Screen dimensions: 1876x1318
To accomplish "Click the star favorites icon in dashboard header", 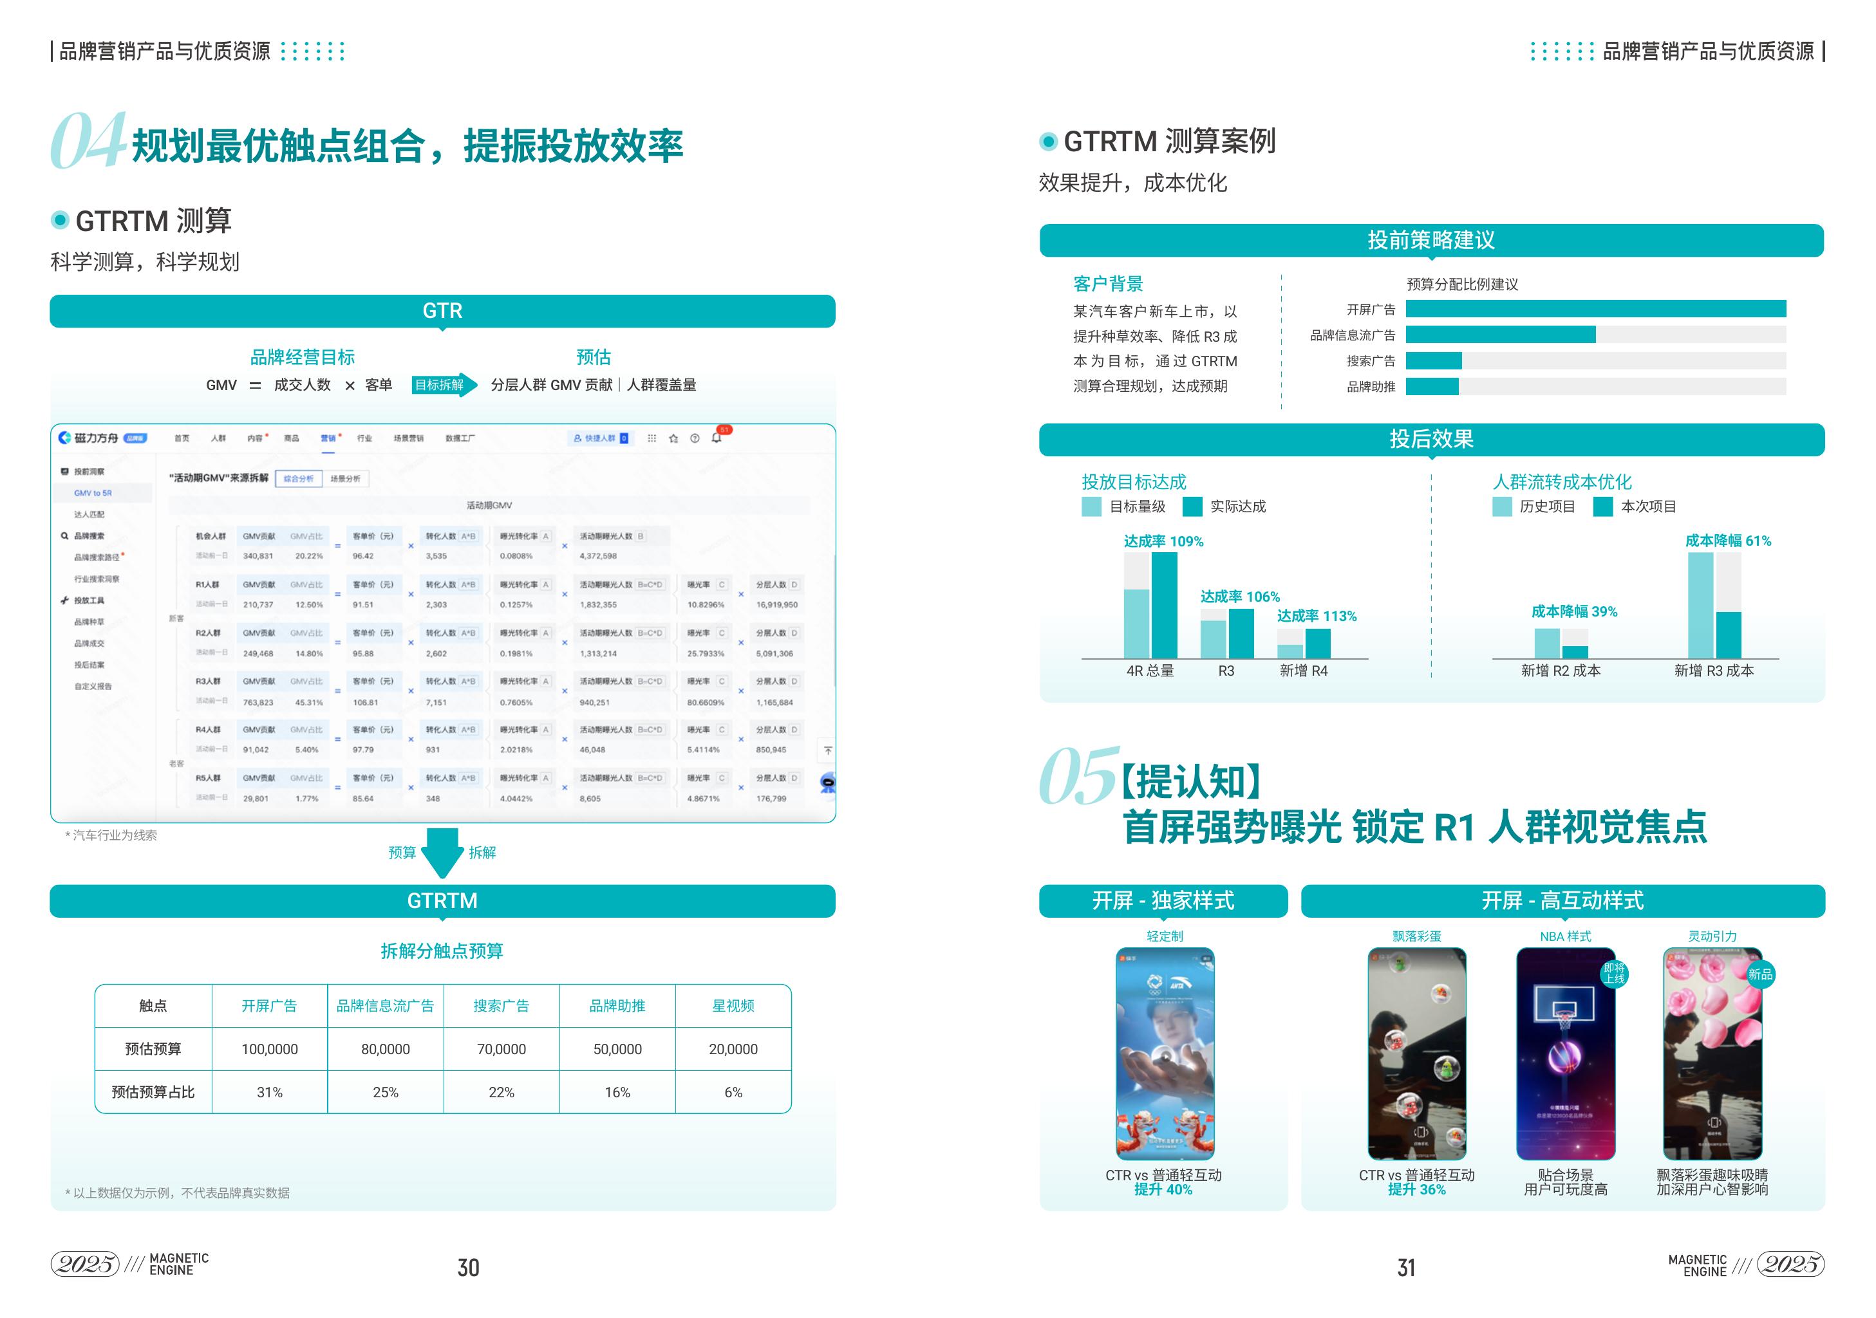I will coord(673,438).
